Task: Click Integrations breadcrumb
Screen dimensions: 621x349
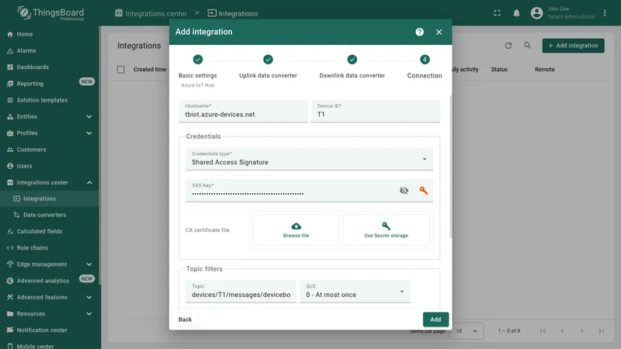Action: 232,13
